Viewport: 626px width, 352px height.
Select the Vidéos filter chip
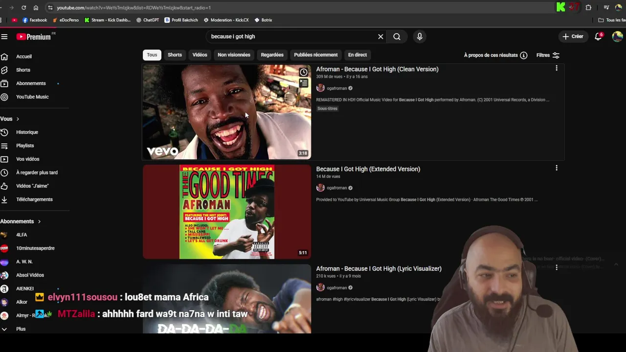coord(200,55)
